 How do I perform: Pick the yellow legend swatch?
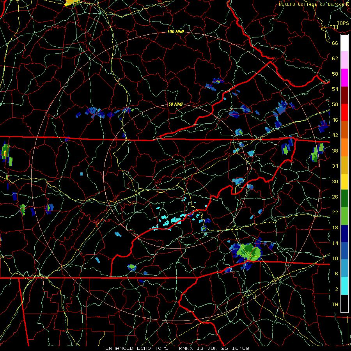(x=344, y=182)
